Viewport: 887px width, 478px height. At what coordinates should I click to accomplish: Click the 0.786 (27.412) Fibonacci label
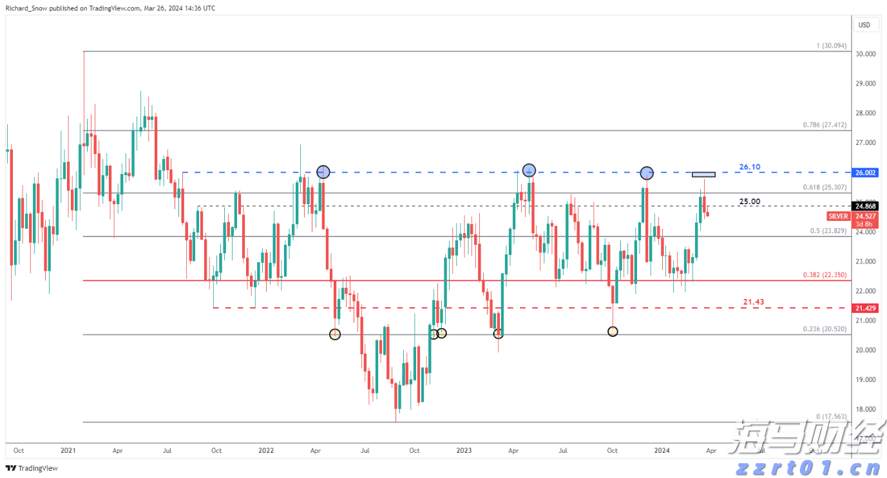click(825, 125)
